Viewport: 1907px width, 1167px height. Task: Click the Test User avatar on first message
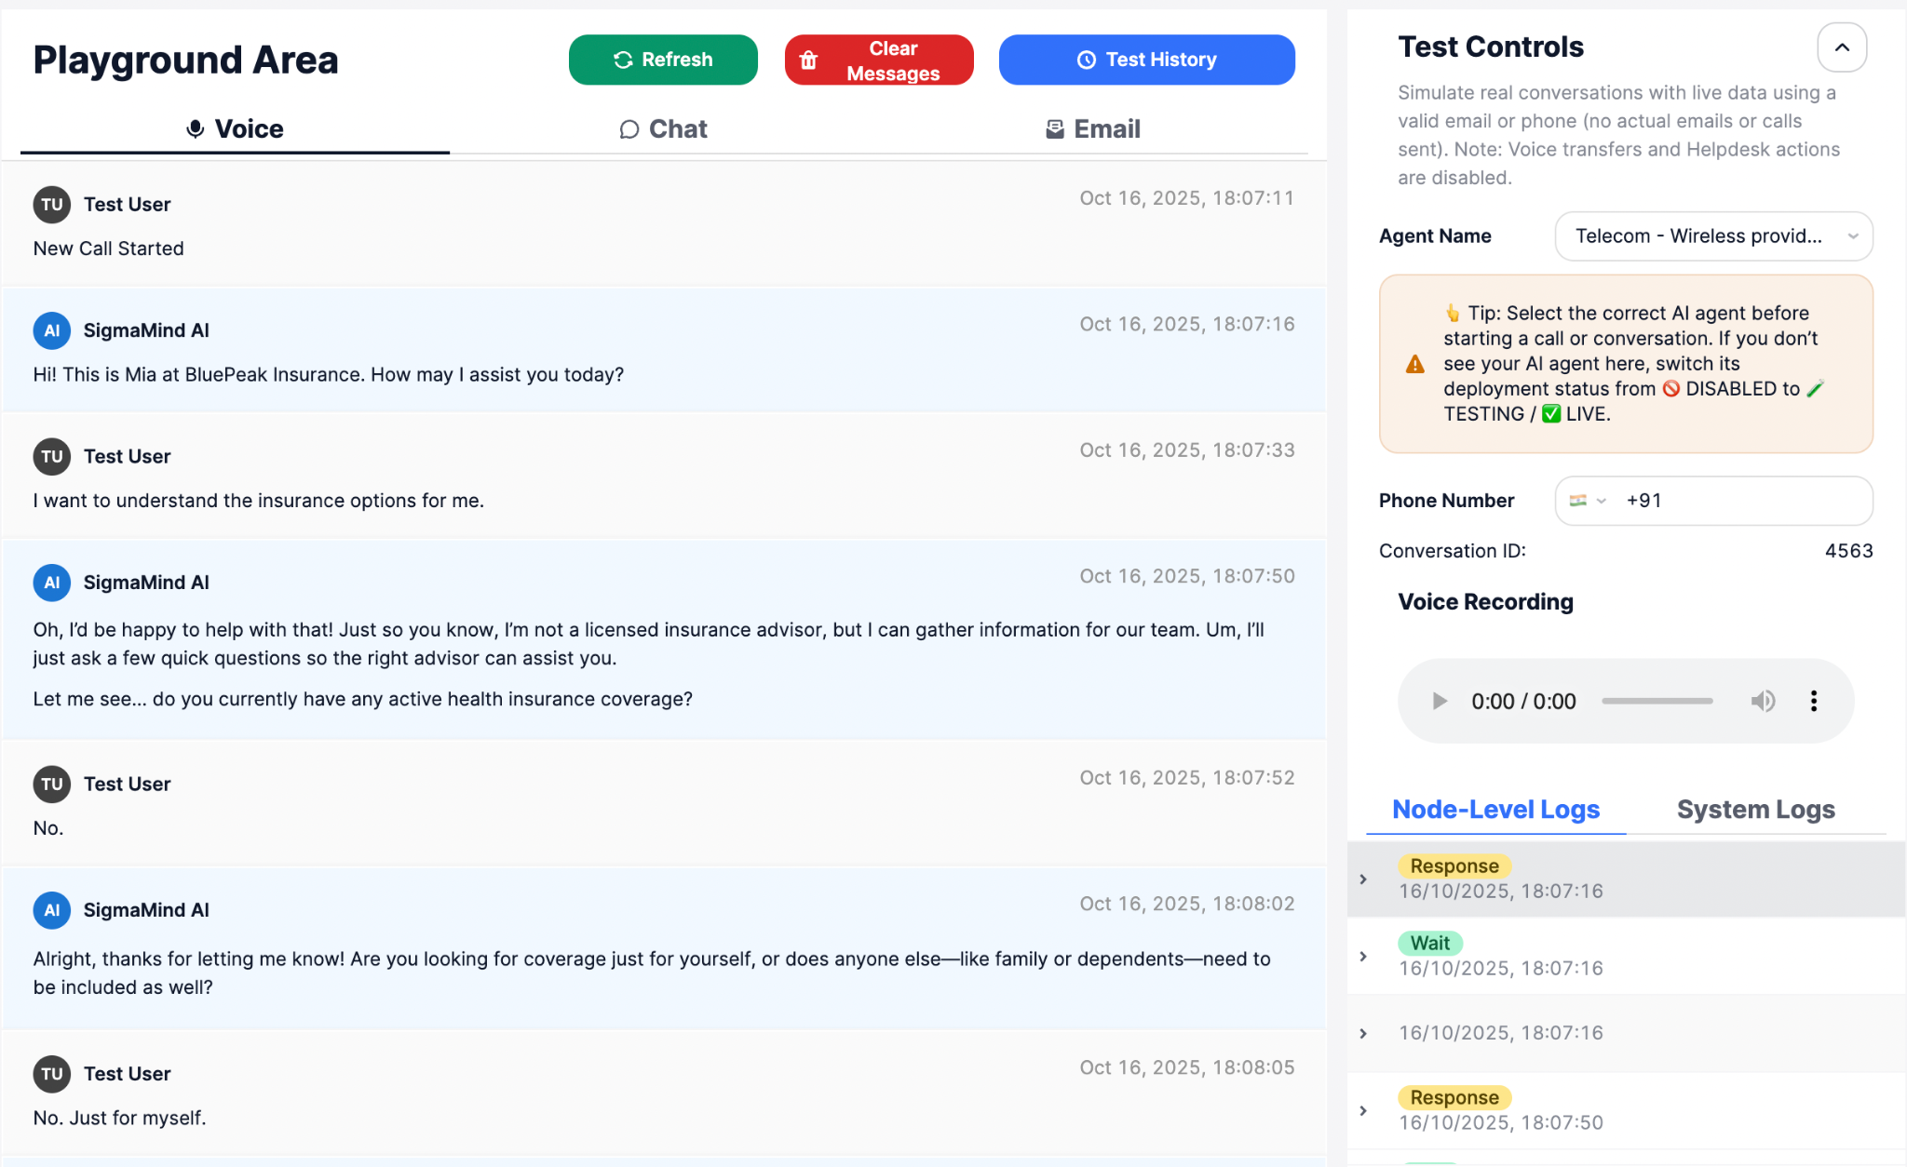[x=52, y=205]
